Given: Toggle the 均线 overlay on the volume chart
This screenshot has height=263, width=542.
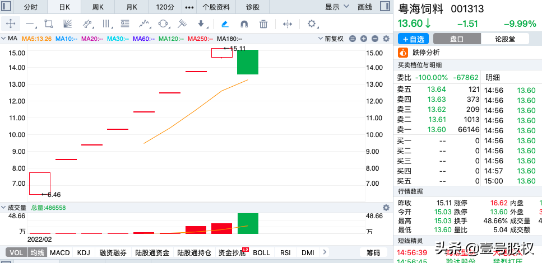Looking at the screenshot, I should [x=37, y=253].
